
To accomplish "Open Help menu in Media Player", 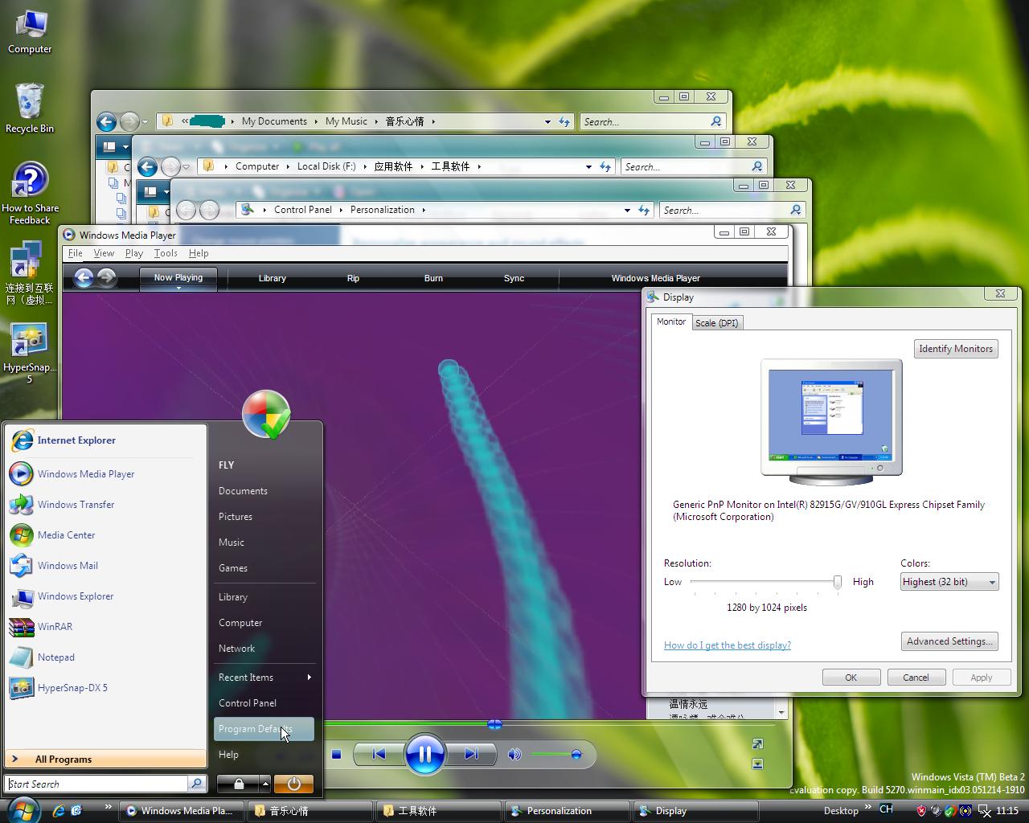I will pyautogui.click(x=199, y=253).
